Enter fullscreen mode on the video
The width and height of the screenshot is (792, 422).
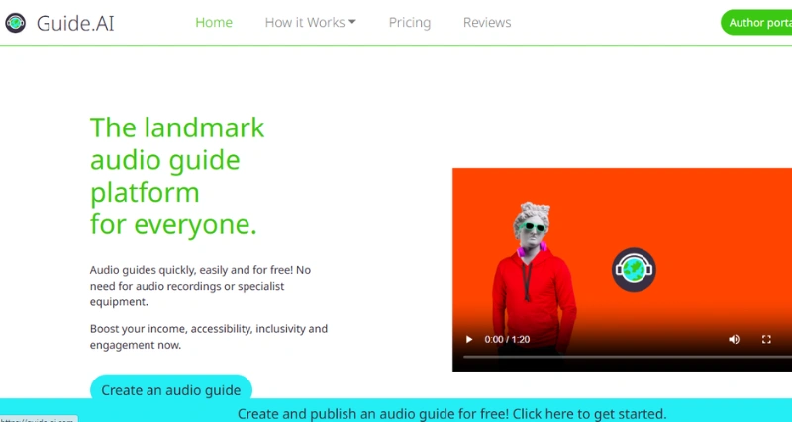coord(766,339)
